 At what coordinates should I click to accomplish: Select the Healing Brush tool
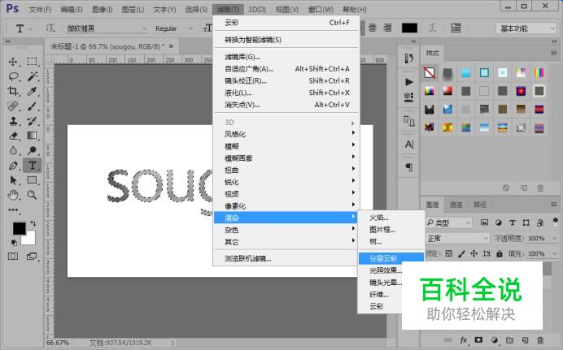[x=13, y=106]
